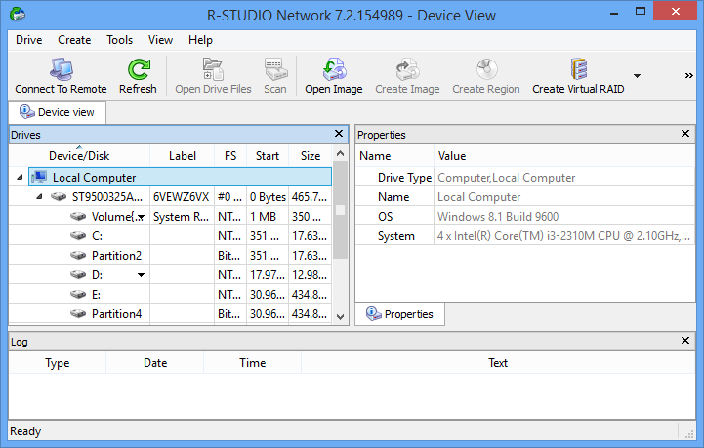
Task: Open the Create Virtual RAID dropdown arrow
Action: point(637,76)
